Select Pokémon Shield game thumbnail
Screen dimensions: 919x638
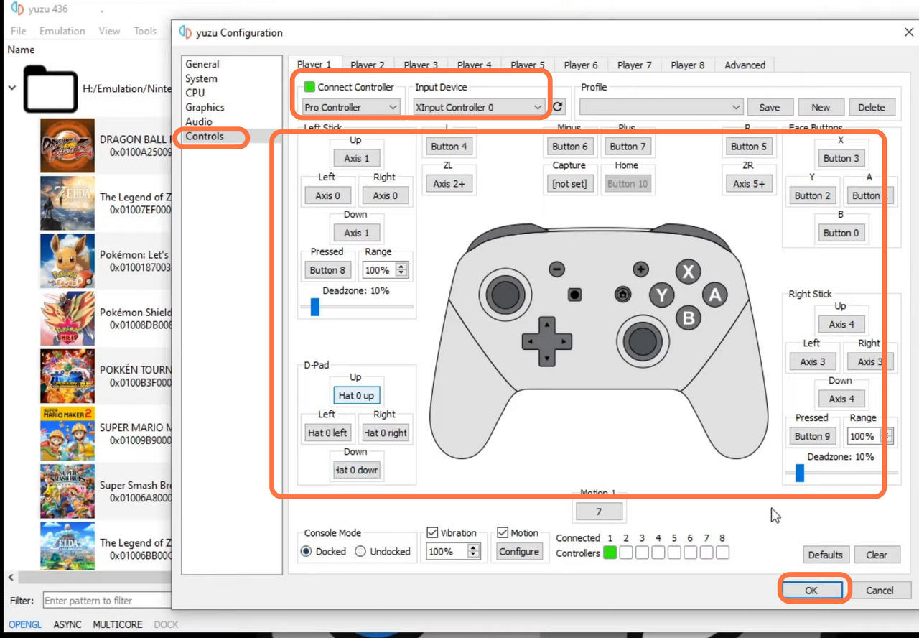point(67,318)
